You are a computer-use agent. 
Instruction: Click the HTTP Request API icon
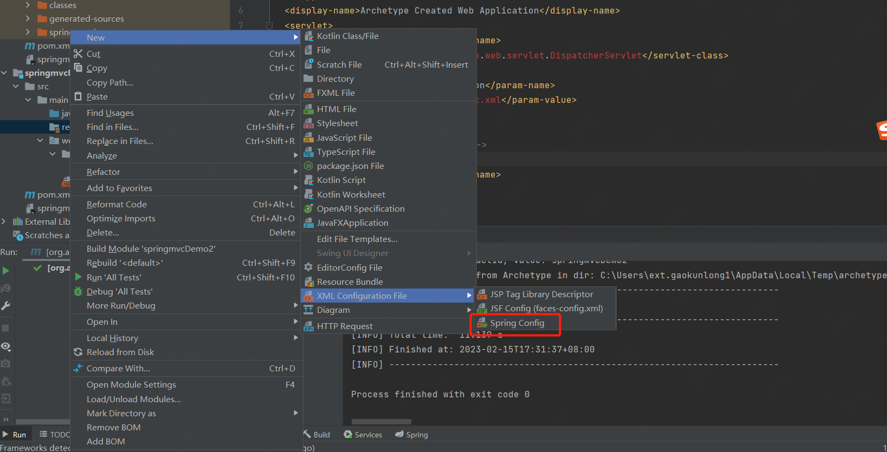[309, 326]
